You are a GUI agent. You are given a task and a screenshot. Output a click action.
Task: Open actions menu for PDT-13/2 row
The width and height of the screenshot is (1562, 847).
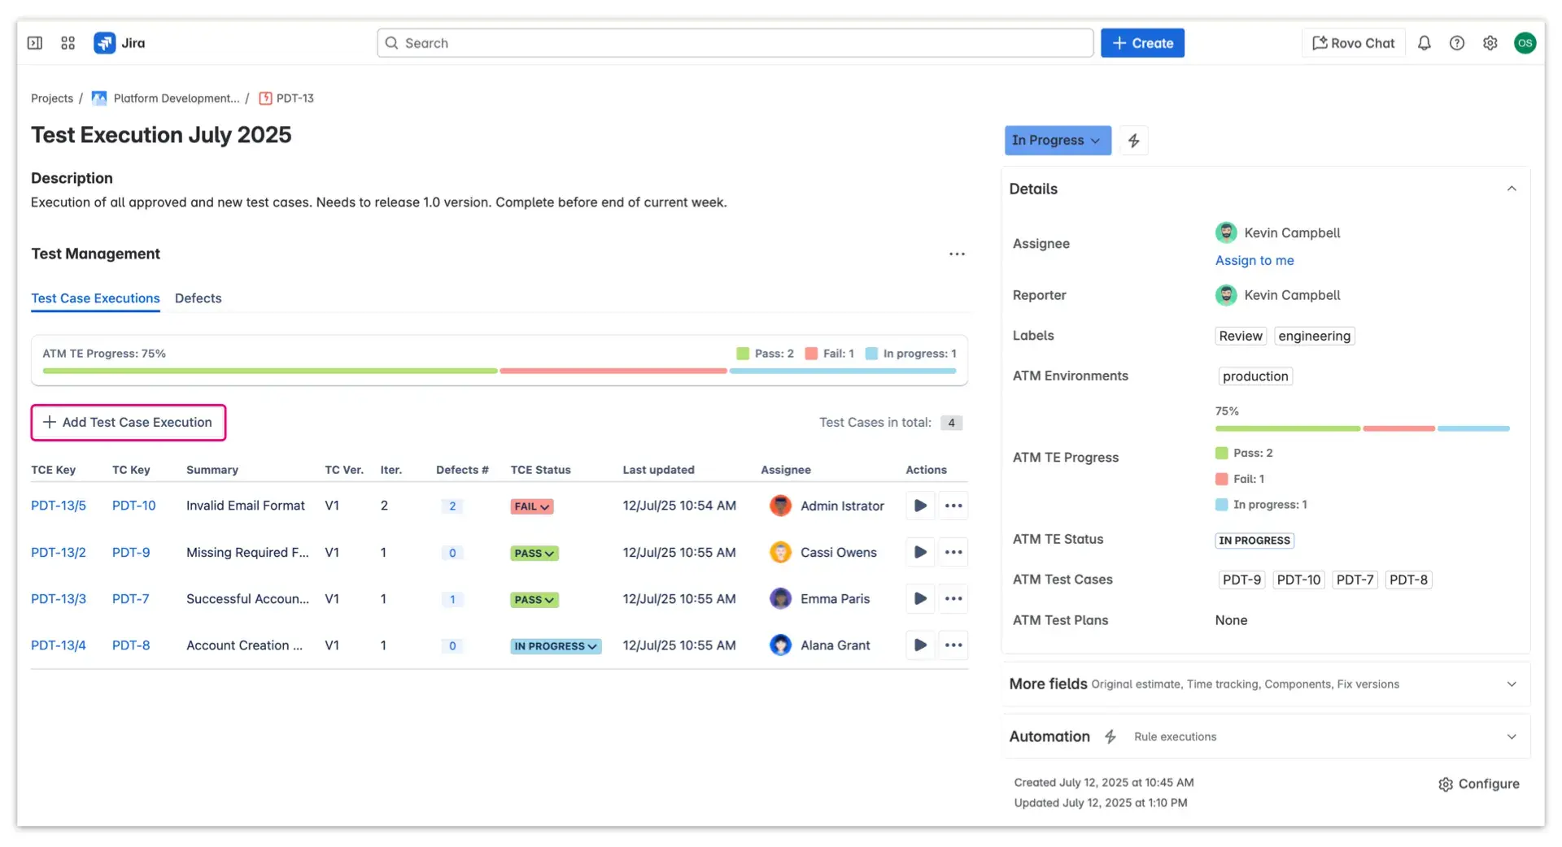point(953,552)
